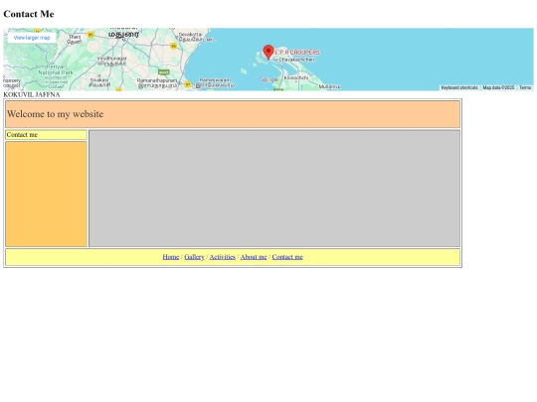Viewport: 537px width, 402px height.
Task: Click the Contact Me page heading
Action: [29, 14]
